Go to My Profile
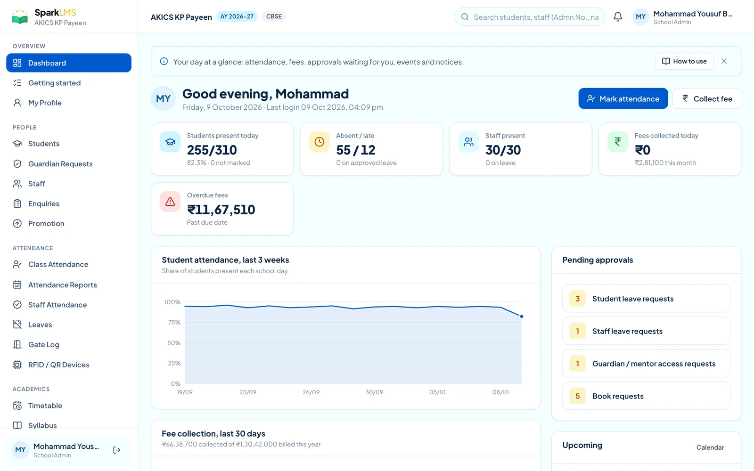This screenshot has height=471, width=754. pyautogui.click(x=69, y=103)
